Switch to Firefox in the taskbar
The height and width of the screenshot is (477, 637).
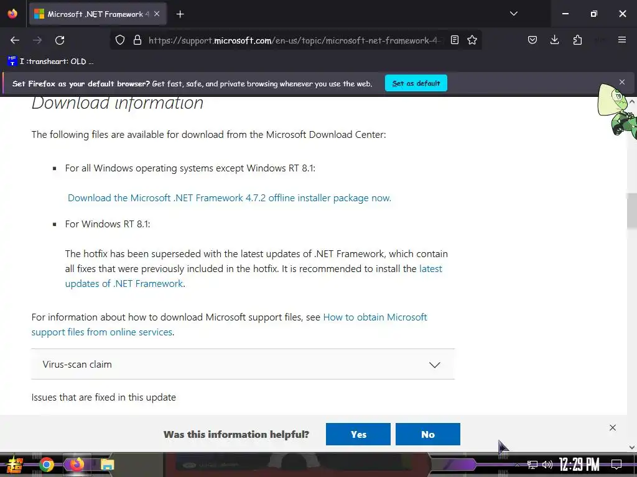pos(77,465)
